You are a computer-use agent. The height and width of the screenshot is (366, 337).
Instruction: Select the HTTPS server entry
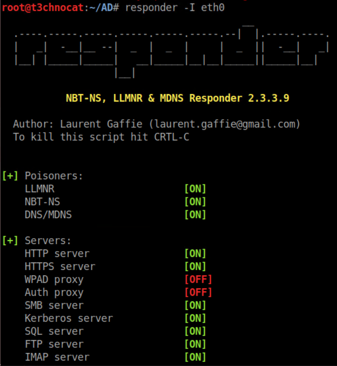60,267
